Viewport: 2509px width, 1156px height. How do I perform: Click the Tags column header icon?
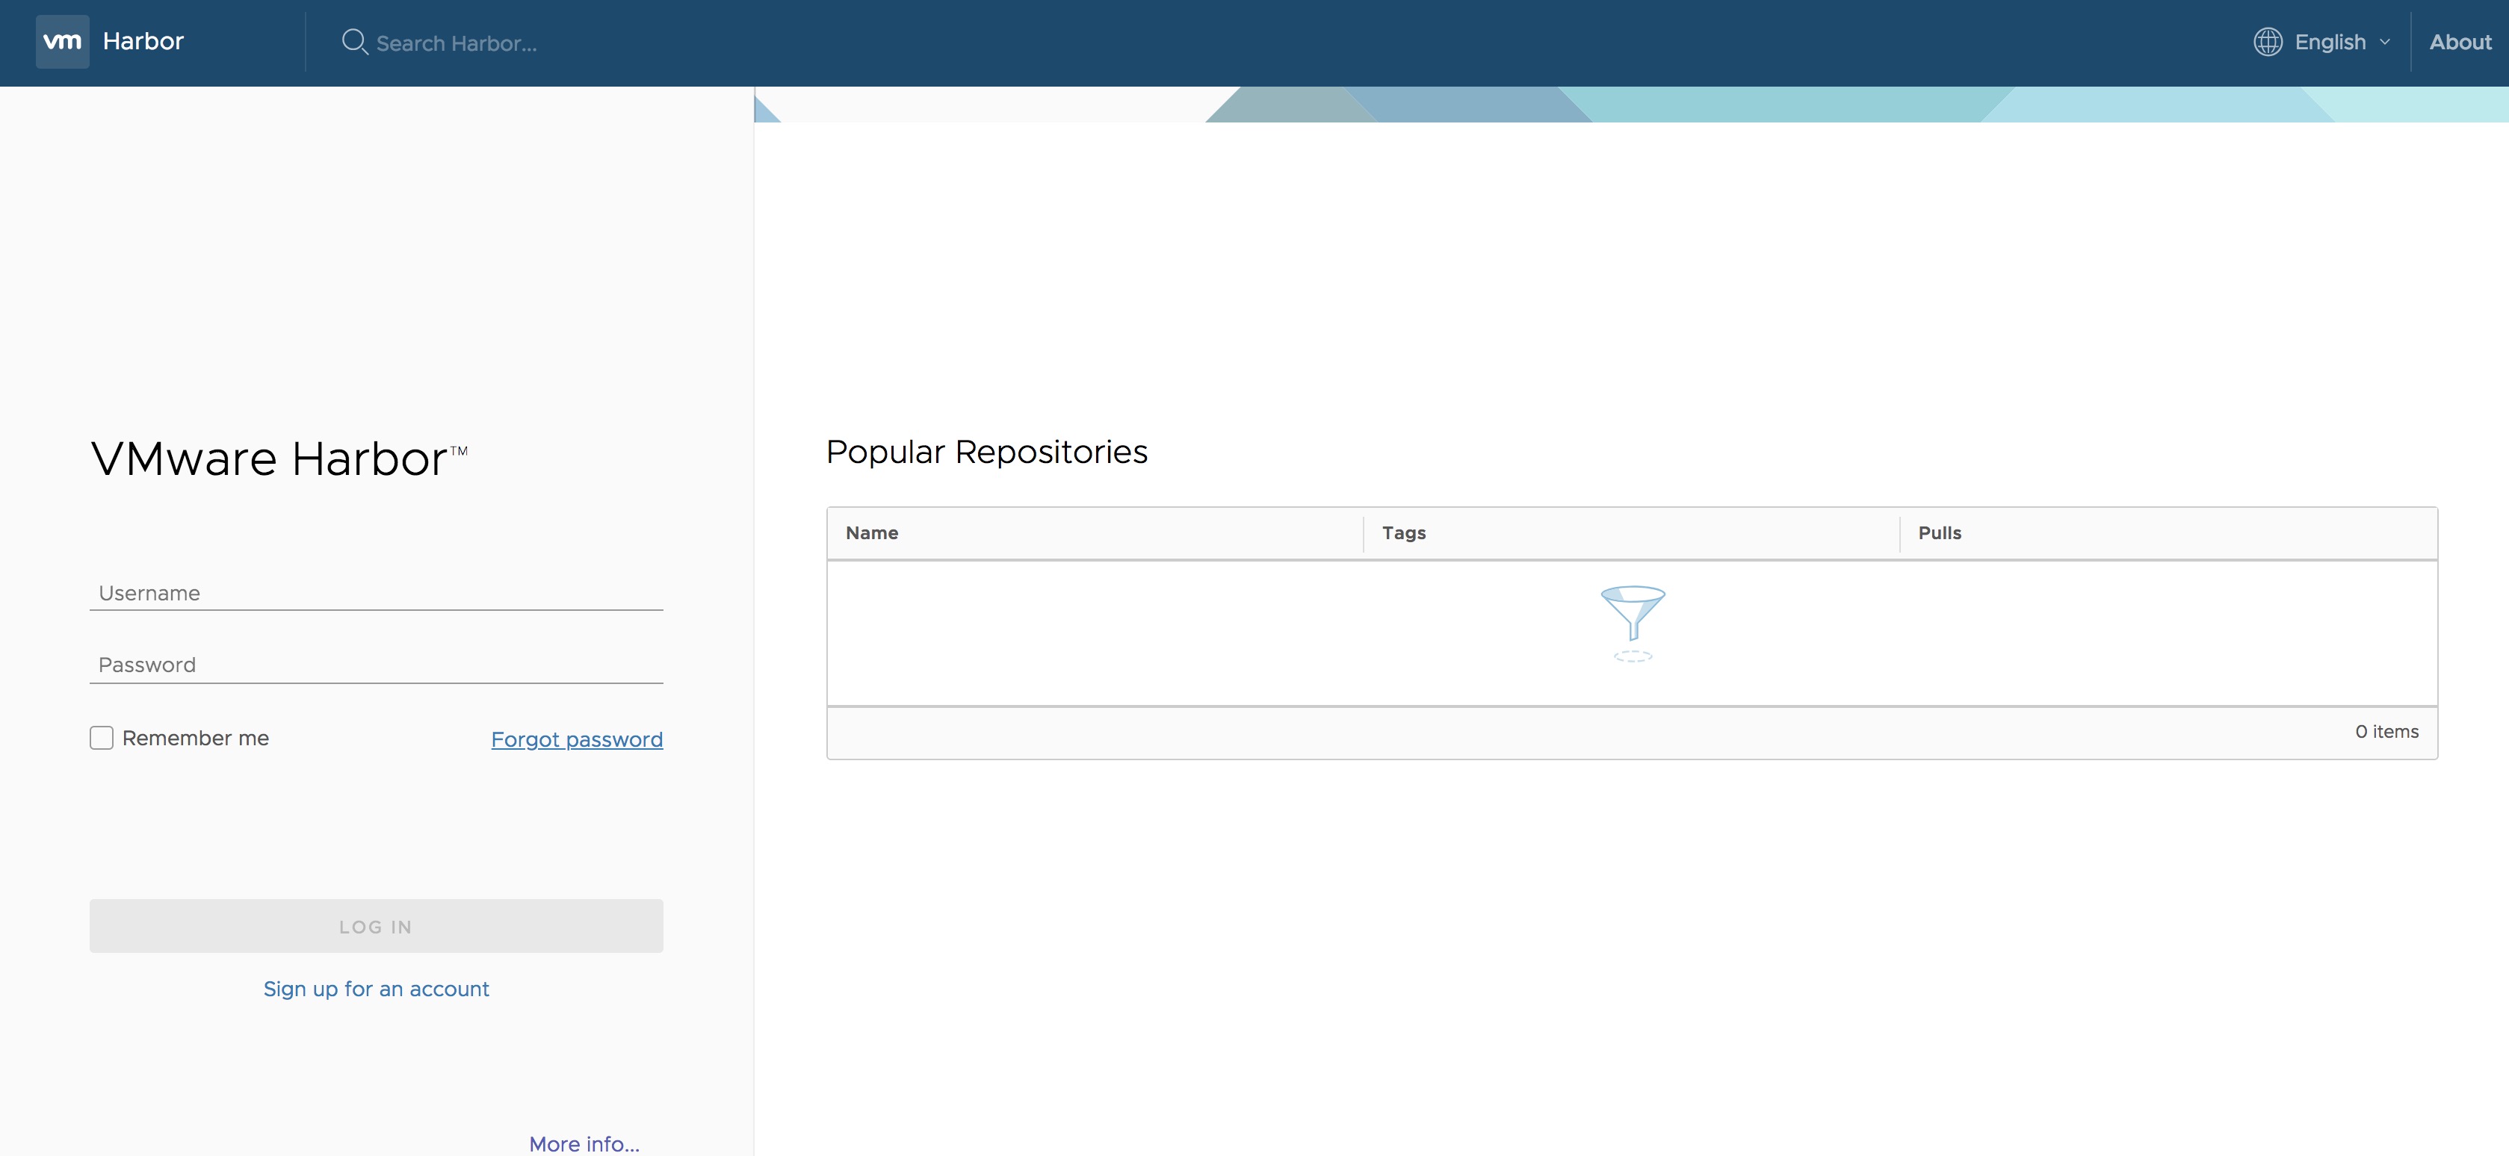tap(1403, 532)
